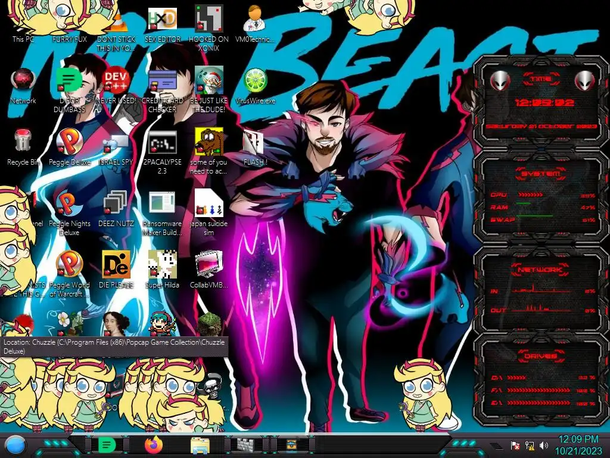The width and height of the screenshot is (610, 458).
Task: Click the DRIVES header on the widget
Action: click(541, 356)
